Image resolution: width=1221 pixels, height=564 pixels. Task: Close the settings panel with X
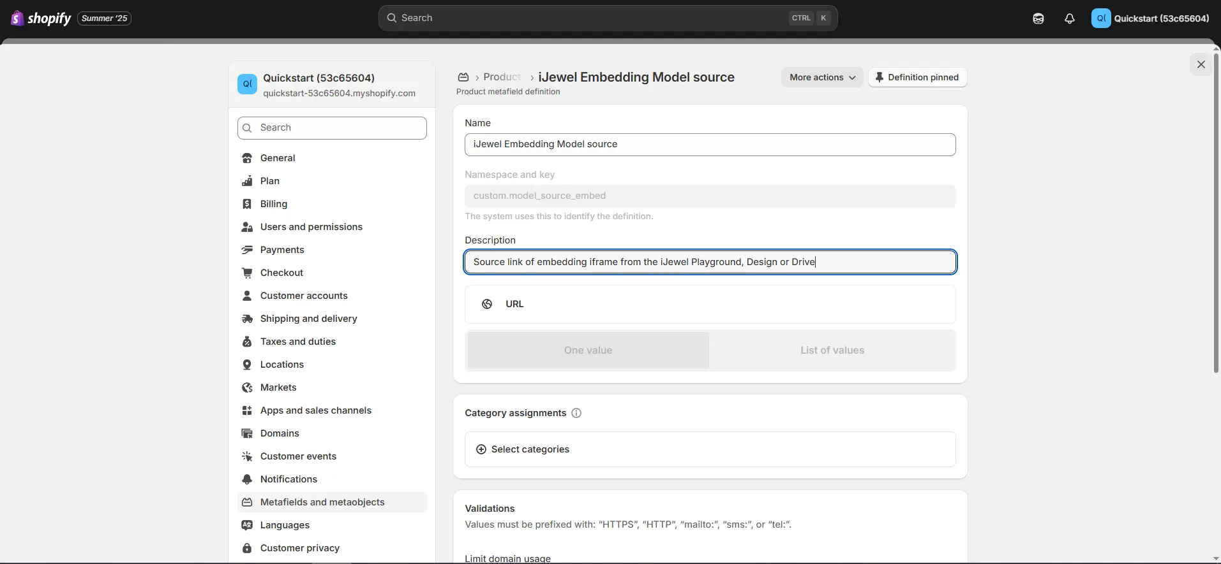click(x=1201, y=64)
